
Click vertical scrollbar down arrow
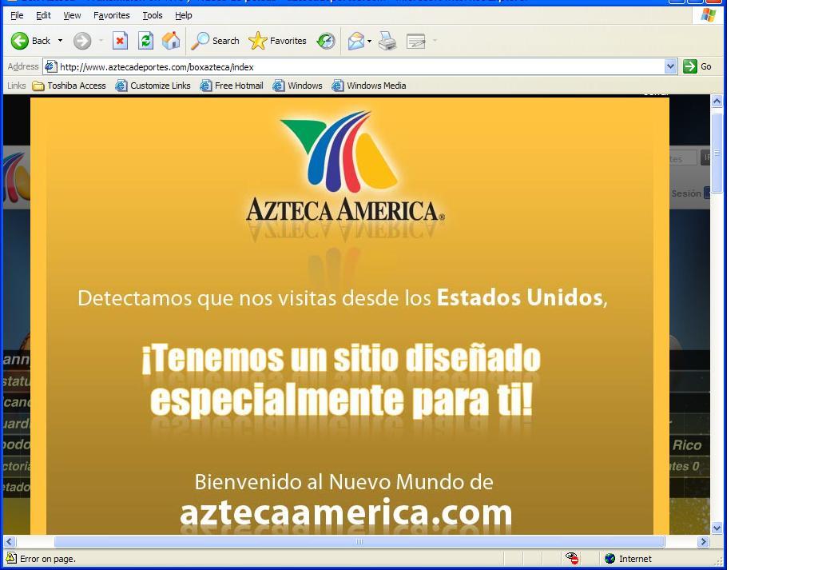pos(717,528)
